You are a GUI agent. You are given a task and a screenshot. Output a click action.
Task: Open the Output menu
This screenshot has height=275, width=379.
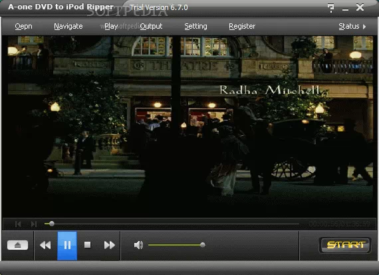(151, 26)
